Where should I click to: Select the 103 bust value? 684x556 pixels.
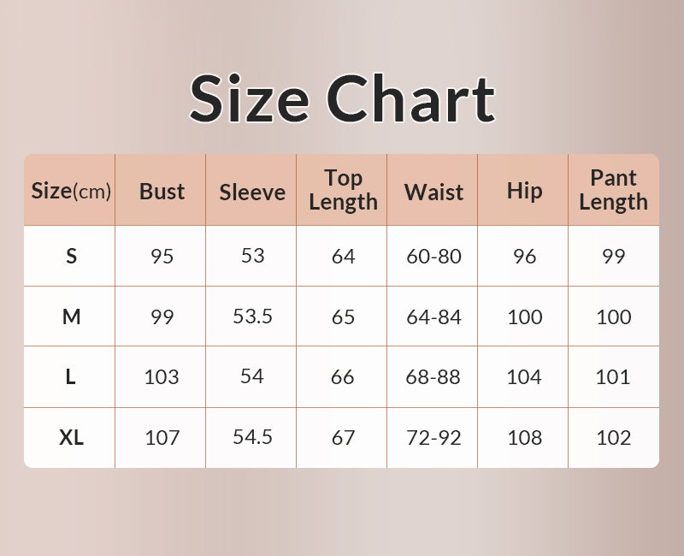click(x=162, y=376)
